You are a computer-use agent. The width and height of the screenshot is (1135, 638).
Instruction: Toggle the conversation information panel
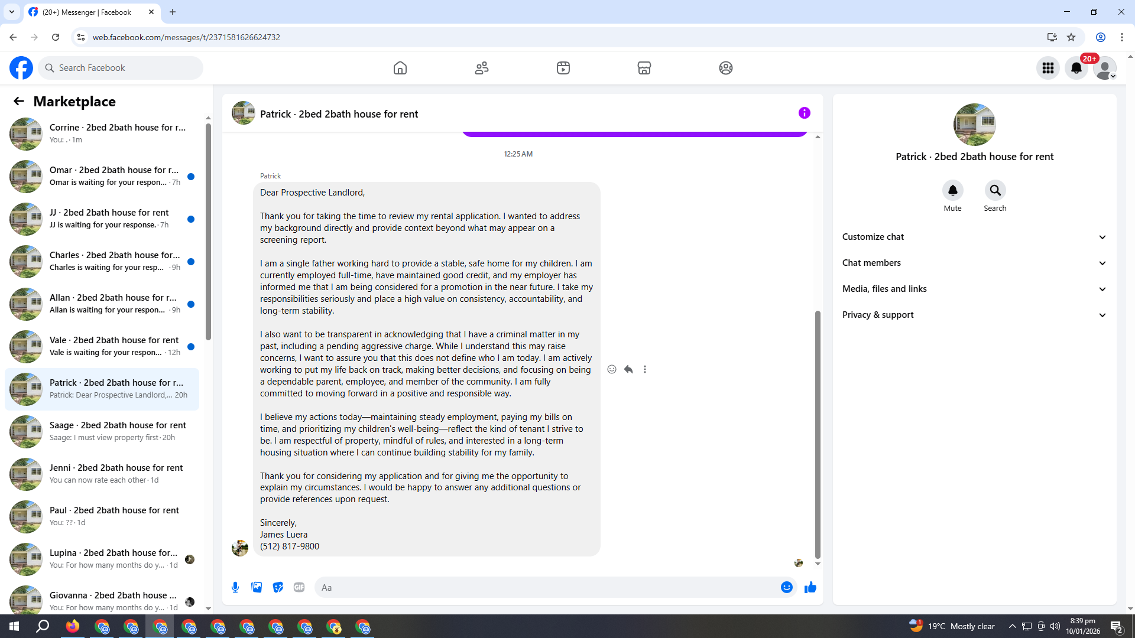coord(804,113)
